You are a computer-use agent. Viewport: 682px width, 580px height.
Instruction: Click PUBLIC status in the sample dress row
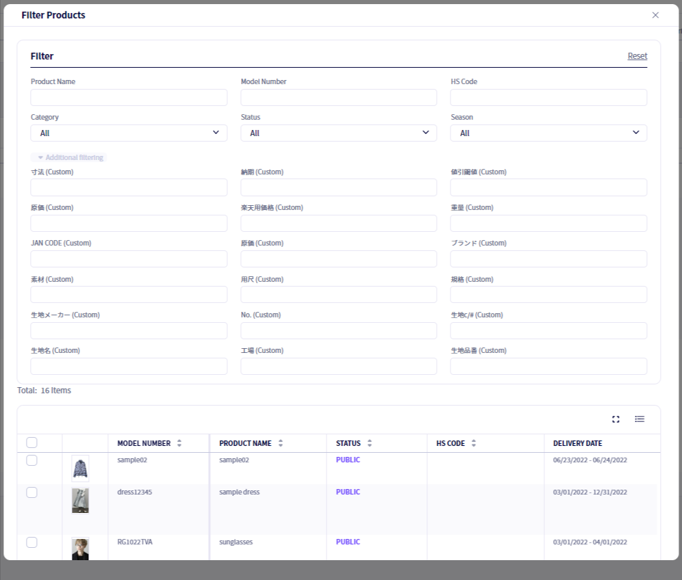coord(348,492)
